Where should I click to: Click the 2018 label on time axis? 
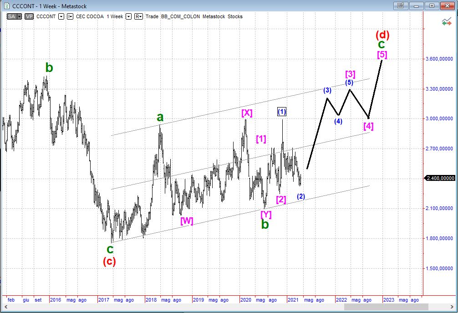[x=151, y=300]
